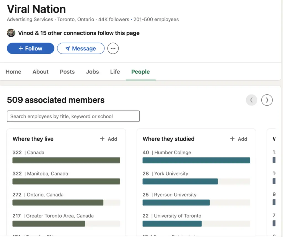Click the Follow button
The image size is (283, 237).
[x=30, y=48]
